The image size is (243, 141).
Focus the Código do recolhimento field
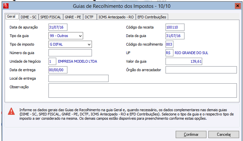[169, 44]
